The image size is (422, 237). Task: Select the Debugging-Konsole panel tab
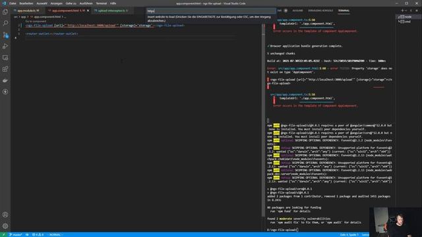(320, 11)
